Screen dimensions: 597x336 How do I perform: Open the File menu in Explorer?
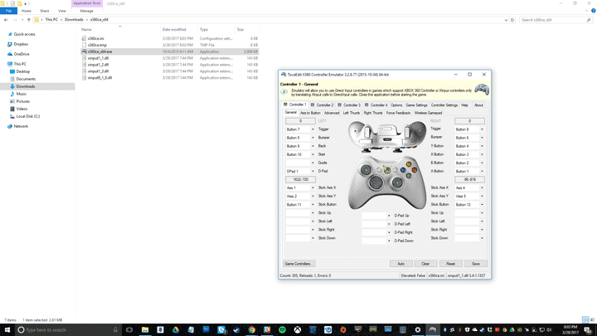pos(8,11)
